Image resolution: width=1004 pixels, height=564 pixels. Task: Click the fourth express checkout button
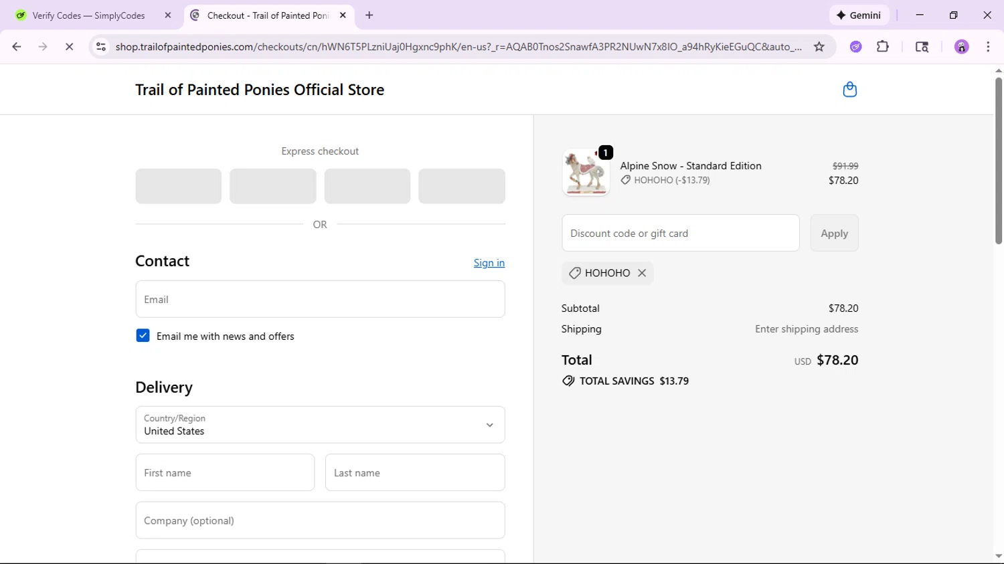462,186
